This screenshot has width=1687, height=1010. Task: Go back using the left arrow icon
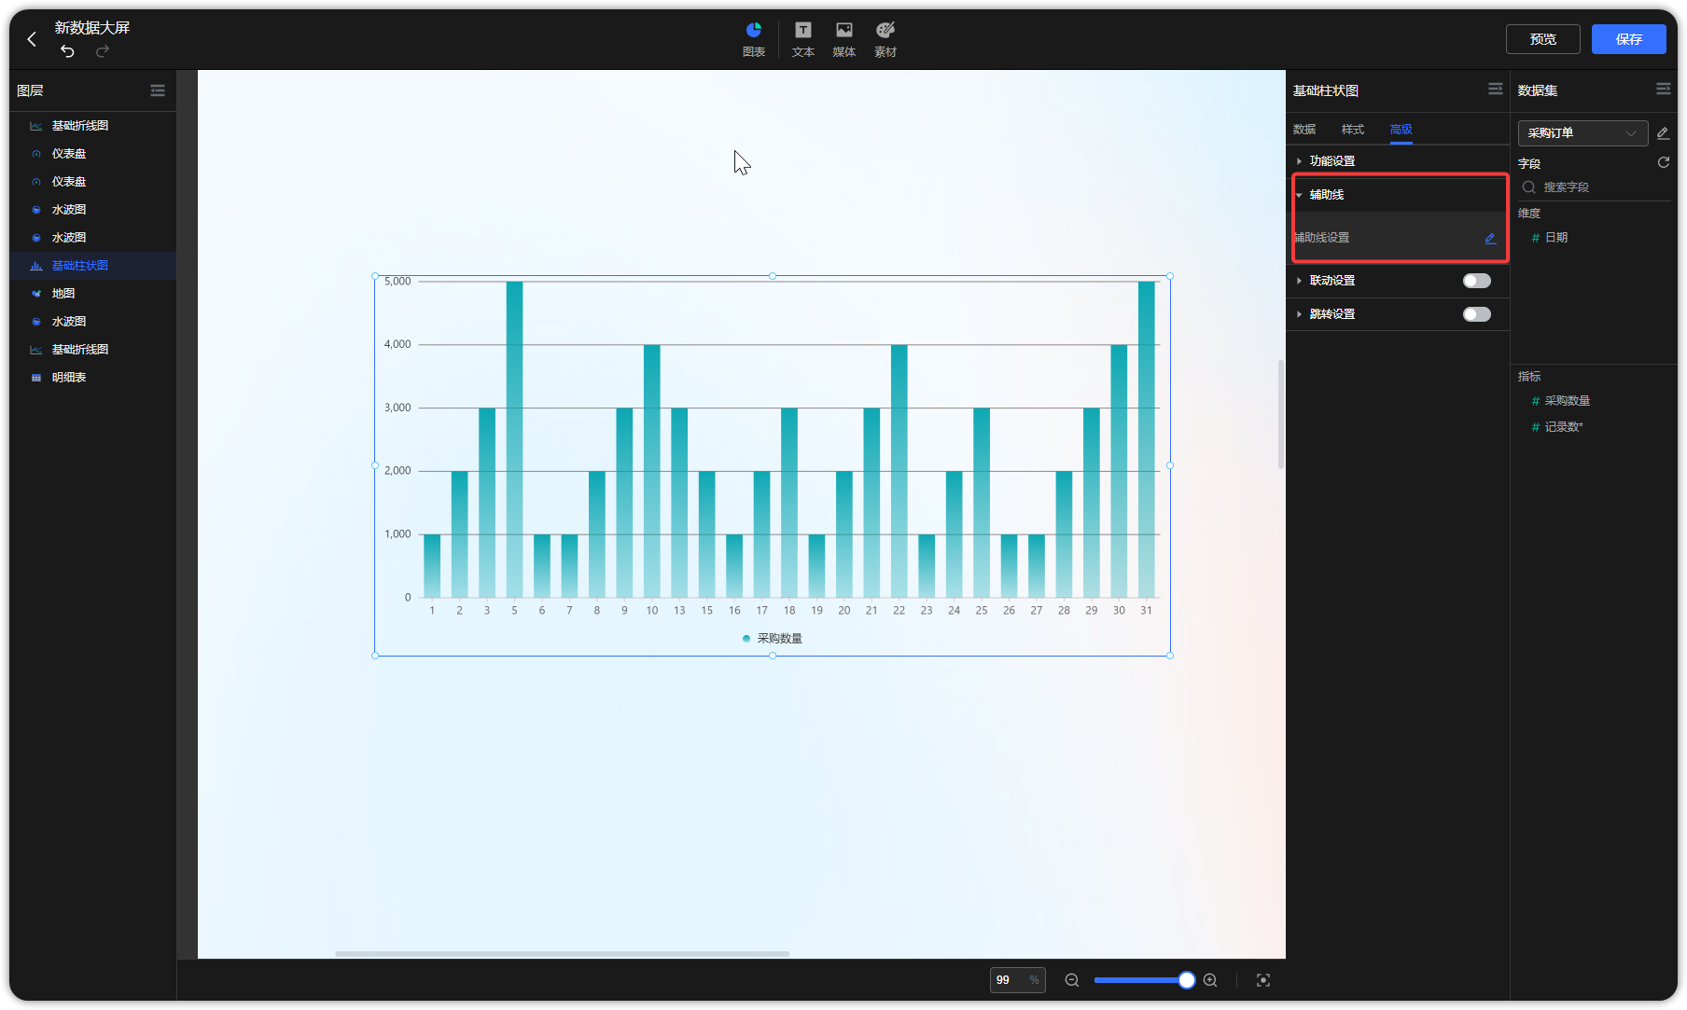click(32, 39)
